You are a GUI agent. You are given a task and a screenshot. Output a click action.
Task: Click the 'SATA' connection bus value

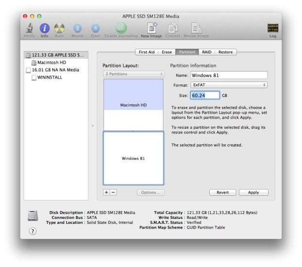coord(92,217)
